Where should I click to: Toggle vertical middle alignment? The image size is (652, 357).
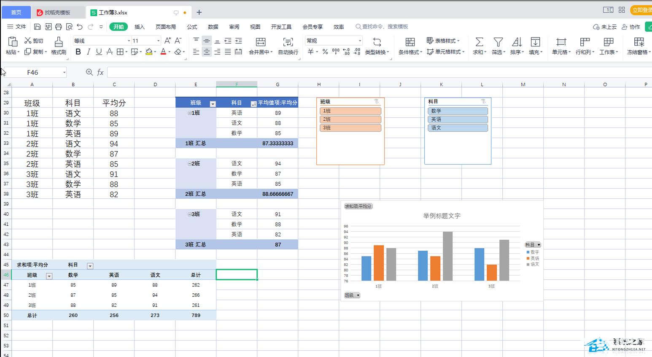point(207,41)
